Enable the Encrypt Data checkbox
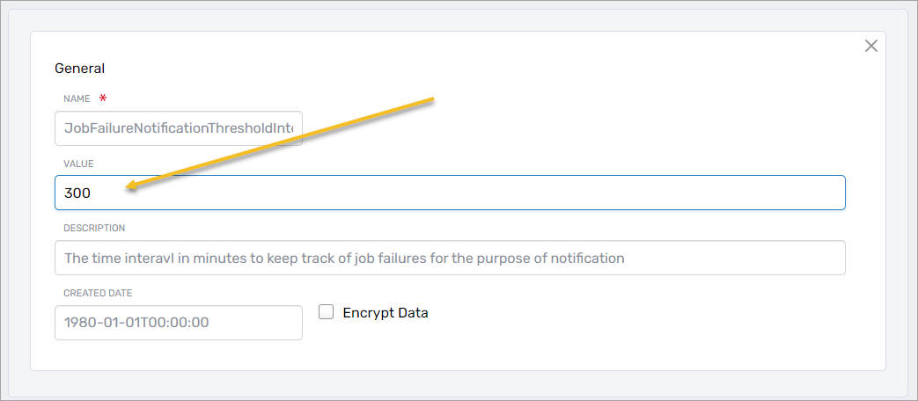918x401 pixels. (x=327, y=312)
